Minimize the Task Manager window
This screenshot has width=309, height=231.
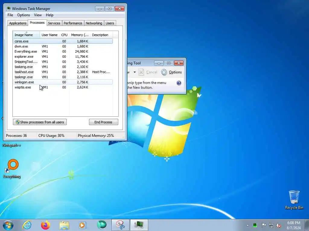(x=100, y=9)
